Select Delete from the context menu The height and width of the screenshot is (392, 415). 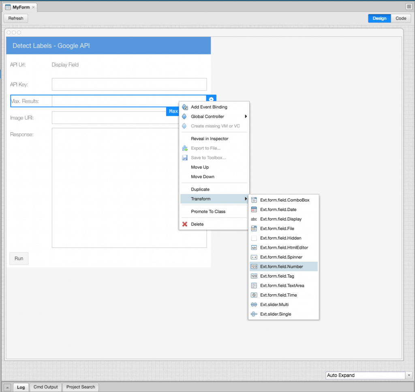click(x=214, y=224)
